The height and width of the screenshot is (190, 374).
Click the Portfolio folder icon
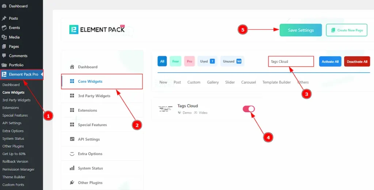click(4, 65)
